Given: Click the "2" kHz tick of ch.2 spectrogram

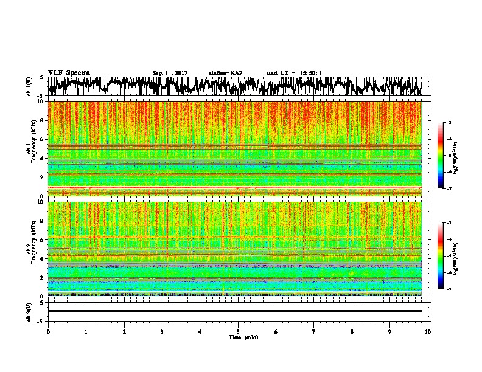Looking at the screenshot, I should click(x=42, y=278).
